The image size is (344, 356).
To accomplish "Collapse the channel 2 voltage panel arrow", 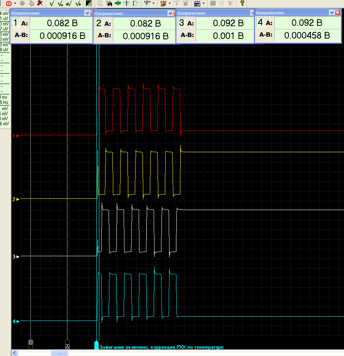I will [x=170, y=13].
